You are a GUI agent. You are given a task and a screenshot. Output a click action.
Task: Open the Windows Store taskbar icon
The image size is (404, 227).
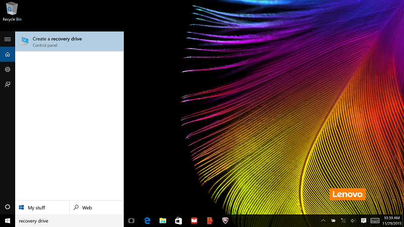point(179,221)
